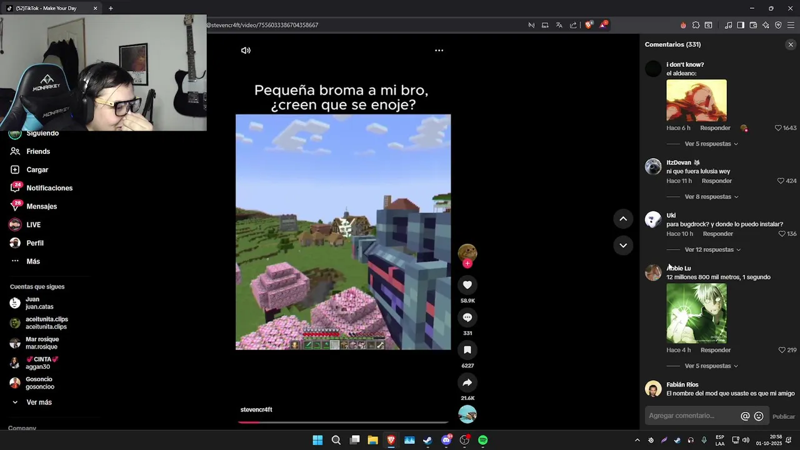Open Brave VPN shield icon
The image size is (800, 450).
click(778, 25)
